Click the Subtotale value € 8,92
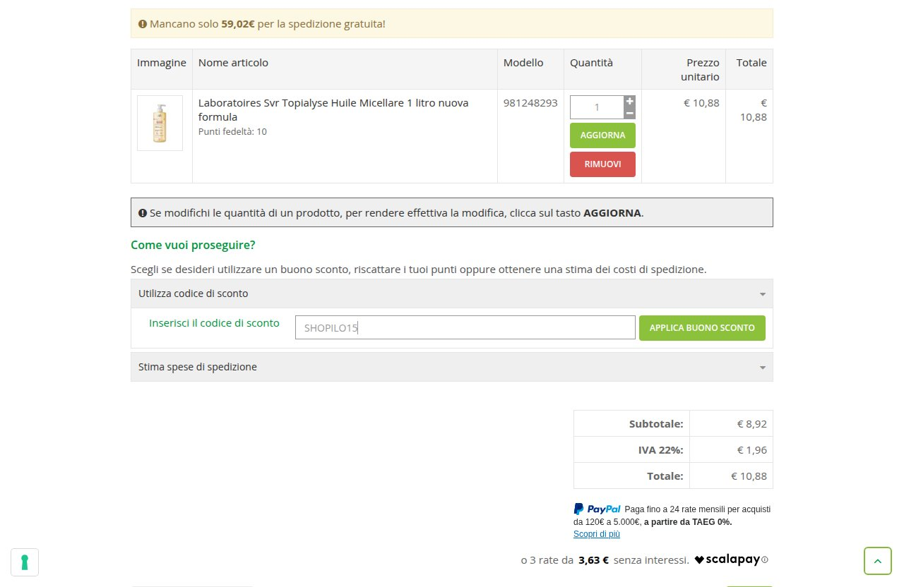The width and height of the screenshot is (904, 587). 752,424
